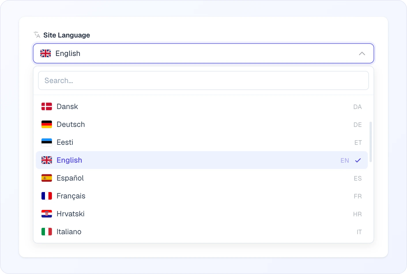Click the language list scrollbar

pos(371,142)
